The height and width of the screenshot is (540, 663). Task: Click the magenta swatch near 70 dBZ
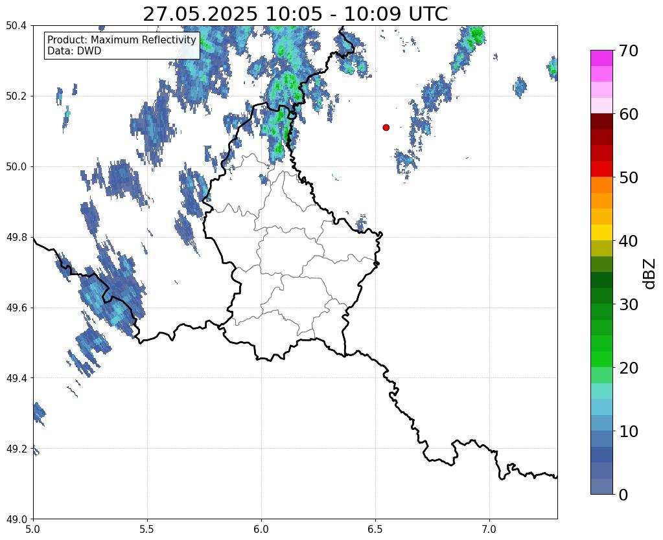[601, 58]
